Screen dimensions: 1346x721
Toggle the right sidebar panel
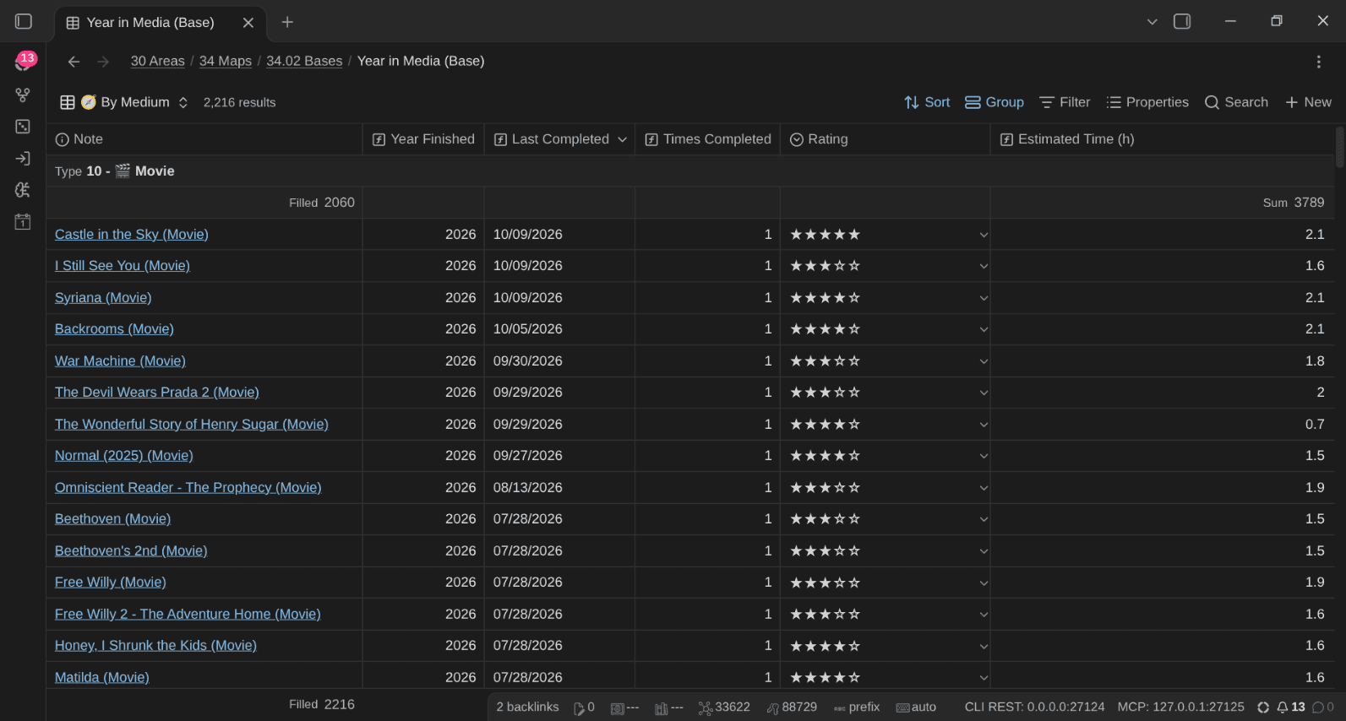click(1182, 22)
